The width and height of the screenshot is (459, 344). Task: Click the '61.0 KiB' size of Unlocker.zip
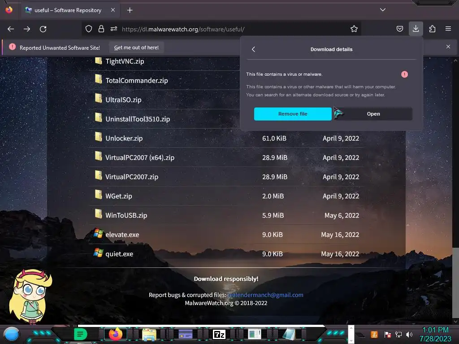(x=274, y=138)
